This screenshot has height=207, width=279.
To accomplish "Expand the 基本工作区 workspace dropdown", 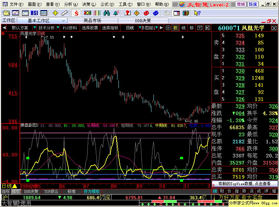I will (63, 21).
